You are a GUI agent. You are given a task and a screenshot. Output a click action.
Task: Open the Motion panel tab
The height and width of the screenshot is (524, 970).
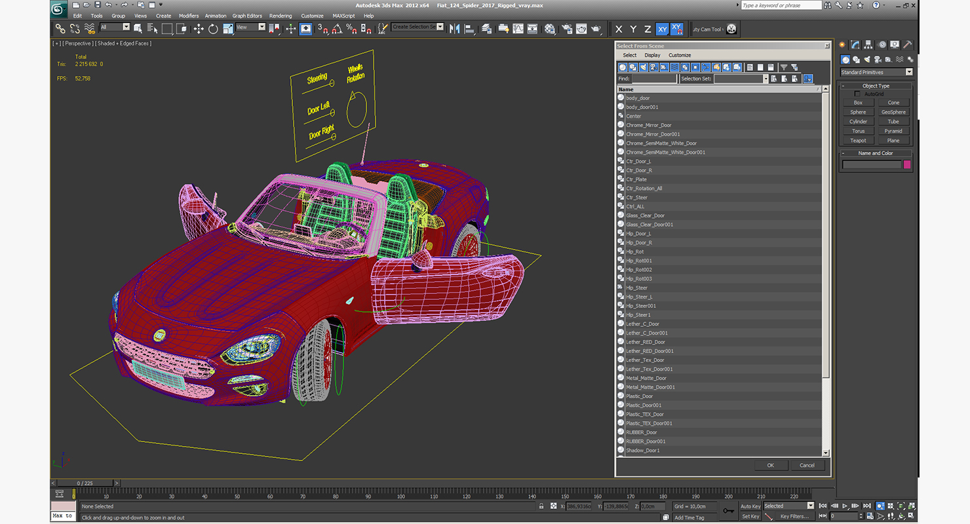click(x=882, y=45)
